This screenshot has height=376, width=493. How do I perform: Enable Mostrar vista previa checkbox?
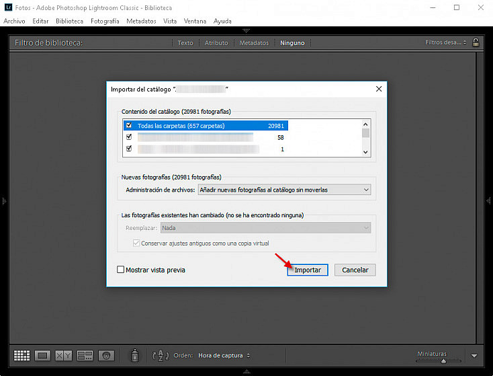coord(120,270)
